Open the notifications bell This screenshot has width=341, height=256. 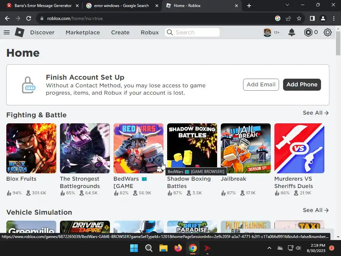[x=292, y=32]
